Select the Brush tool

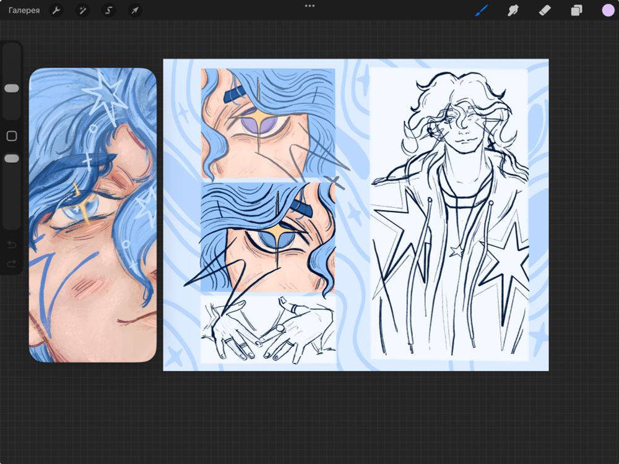(481, 11)
